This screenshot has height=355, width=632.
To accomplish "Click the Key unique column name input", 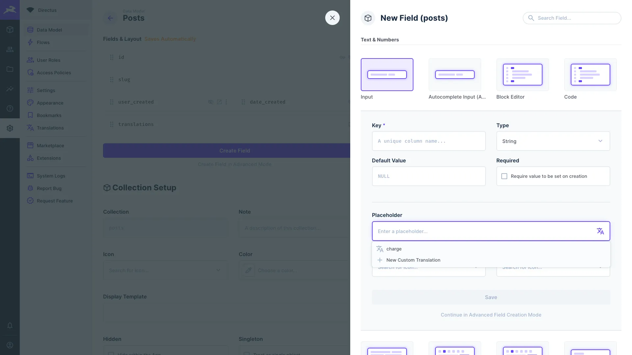I will pyautogui.click(x=429, y=141).
